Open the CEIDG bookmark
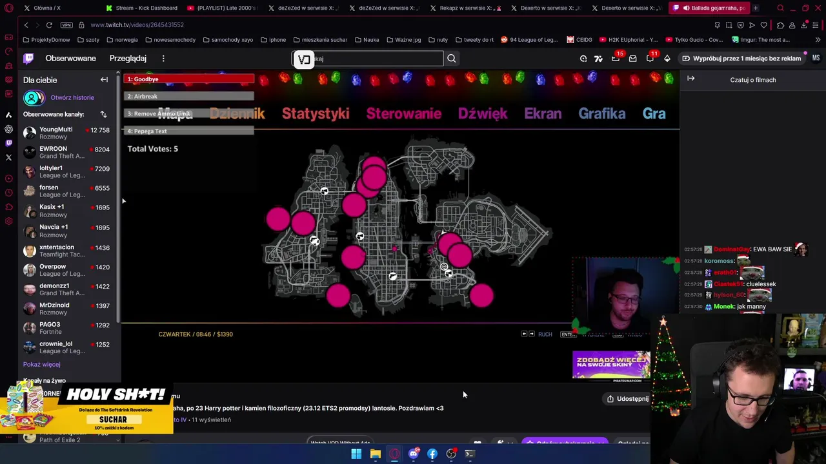Screen dimensions: 826x464 click(579, 40)
